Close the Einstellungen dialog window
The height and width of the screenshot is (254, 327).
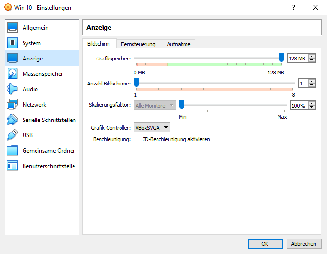pyautogui.click(x=315, y=7)
